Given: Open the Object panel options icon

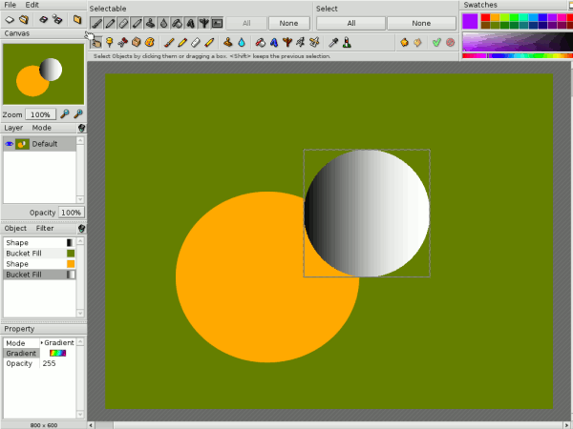Looking at the screenshot, I should [x=81, y=229].
